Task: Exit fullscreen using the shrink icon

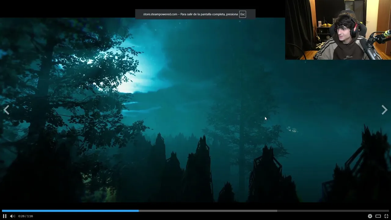Action: click(386, 216)
